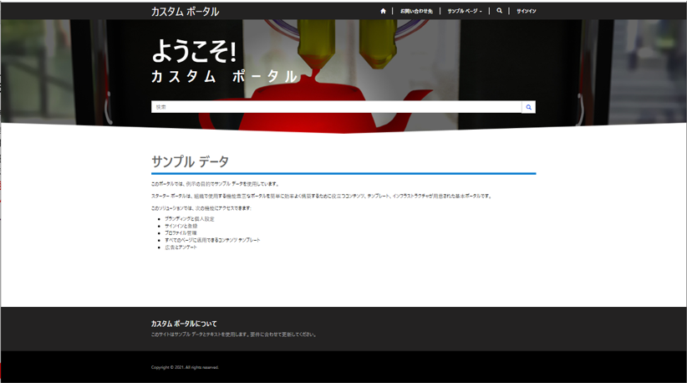Image resolution: width=687 pixels, height=383 pixels.
Task: Select the スターター ポータルは paragraph
Action: [x=322, y=196]
